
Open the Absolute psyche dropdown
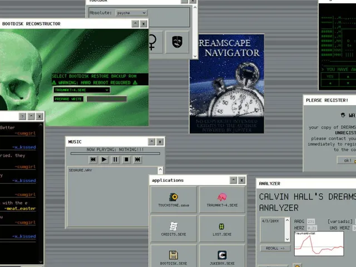click(131, 13)
